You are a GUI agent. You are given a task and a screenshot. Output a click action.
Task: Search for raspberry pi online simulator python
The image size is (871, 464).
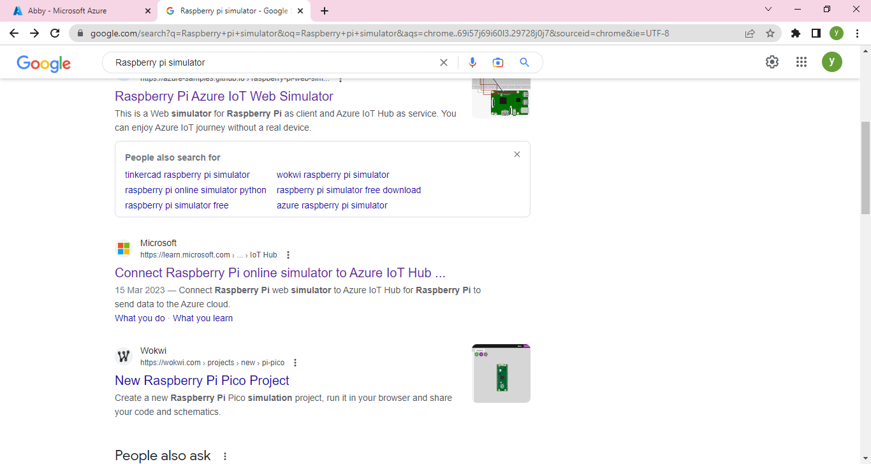[196, 190]
